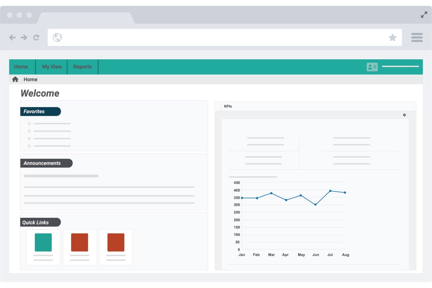The width and height of the screenshot is (432, 288).
Task: Click the fullscreen expand arrows icon
Action: pyautogui.click(x=424, y=15)
